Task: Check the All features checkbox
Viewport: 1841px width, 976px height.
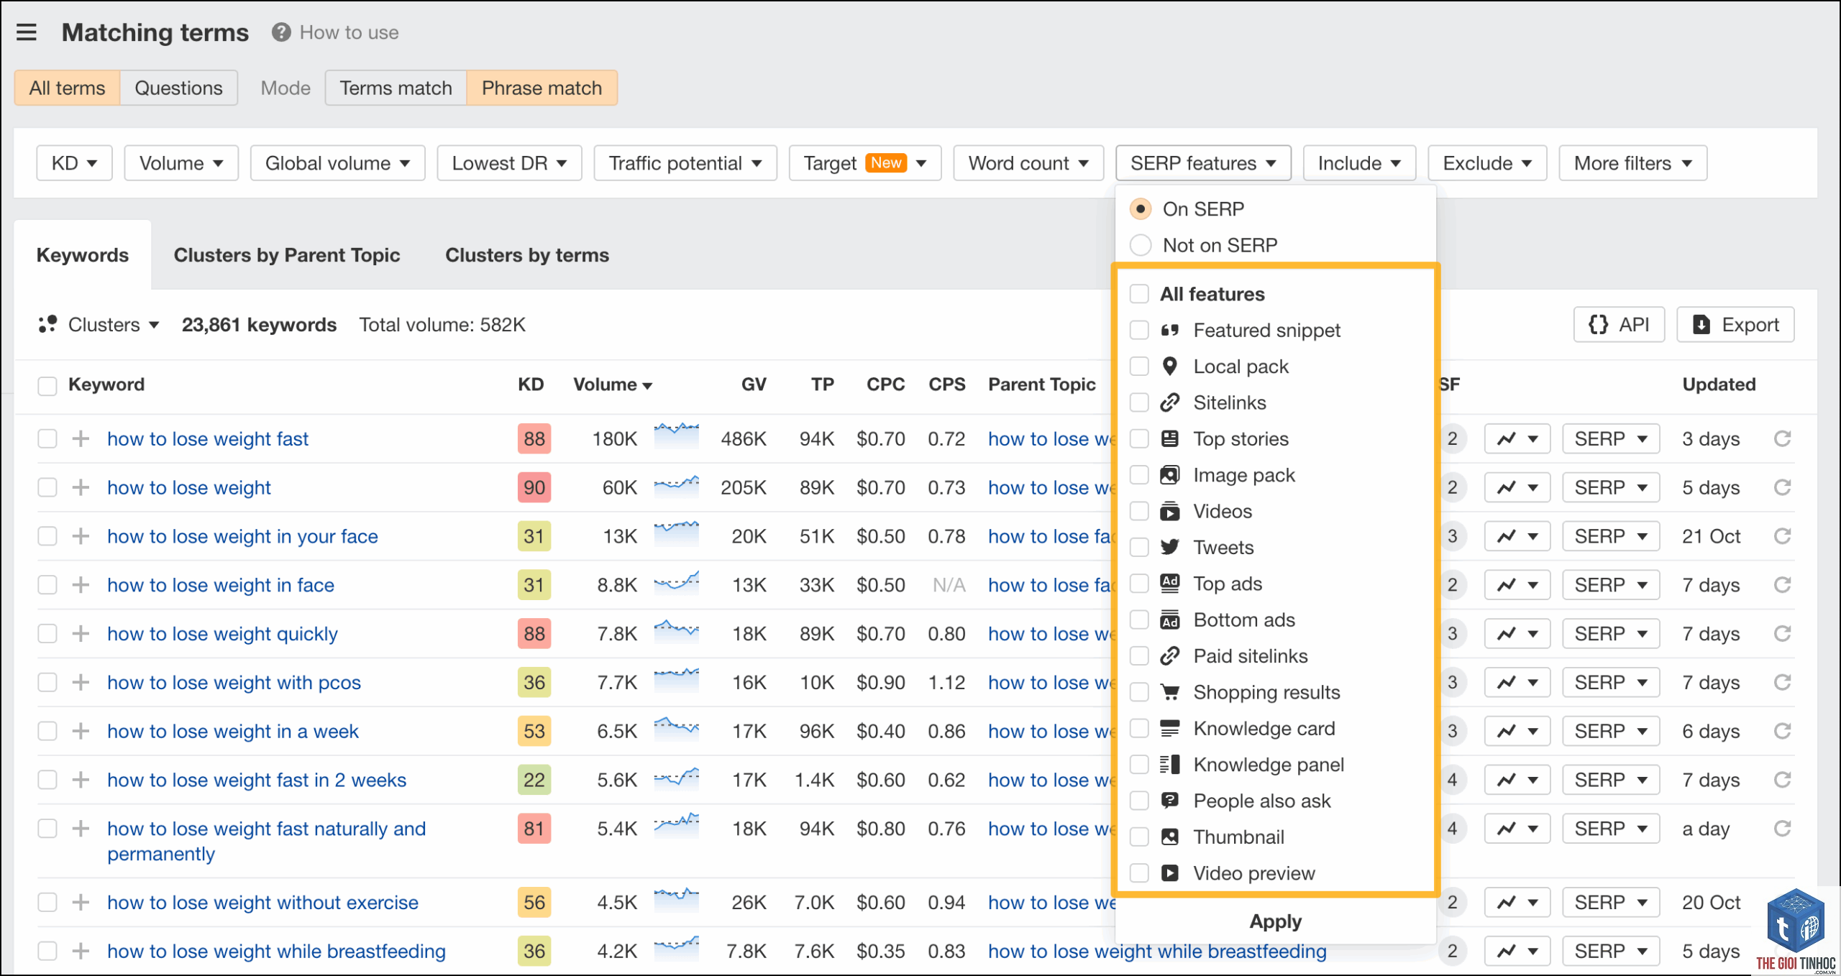Action: pos(1139,294)
